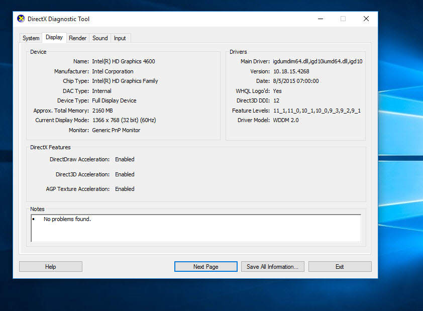Click the Help button
This screenshot has width=423, height=311.
pos(50,266)
